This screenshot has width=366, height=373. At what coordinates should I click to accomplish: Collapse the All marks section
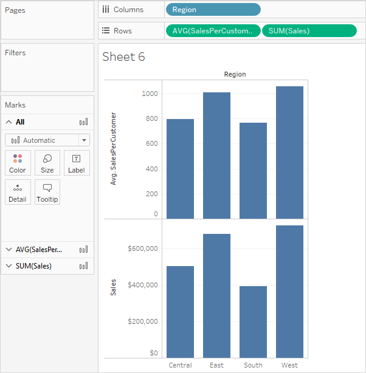[9, 122]
